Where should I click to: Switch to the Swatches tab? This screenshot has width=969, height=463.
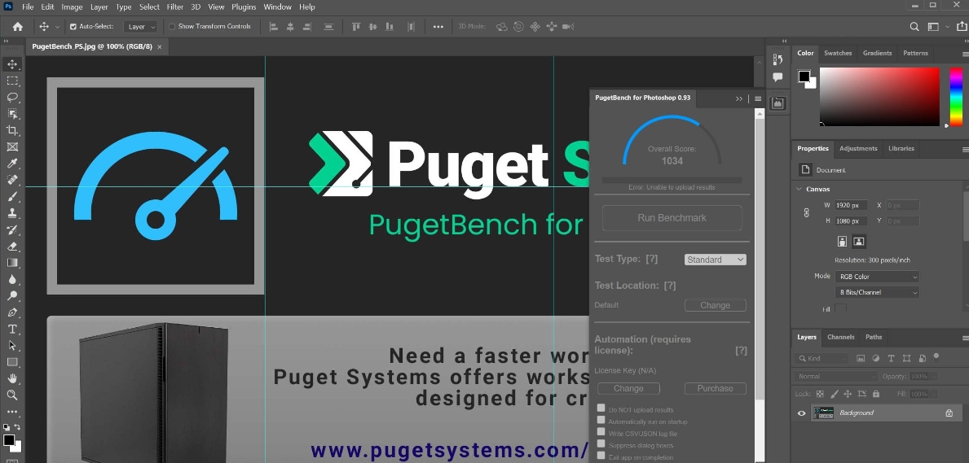[837, 53]
